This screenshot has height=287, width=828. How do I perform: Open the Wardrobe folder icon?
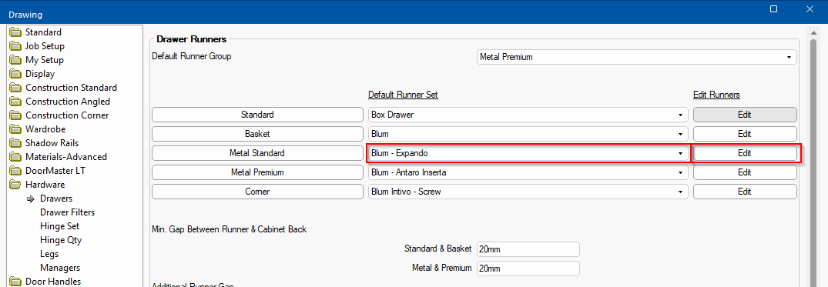click(x=16, y=129)
